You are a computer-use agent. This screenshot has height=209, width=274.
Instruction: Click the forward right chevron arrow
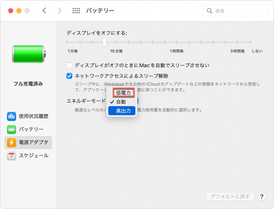pyautogui.click(x=59, y=11)
